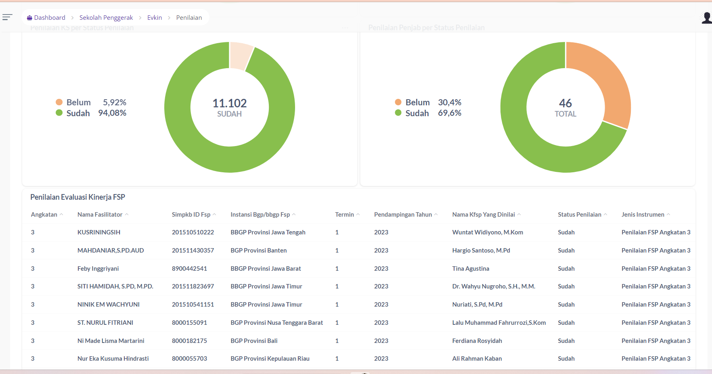Image resolution: width=712 pixels, height=374 pixels.
Task: Click BGP Provinsi Nusa Tenggara Barat cell
Action: 277,323
